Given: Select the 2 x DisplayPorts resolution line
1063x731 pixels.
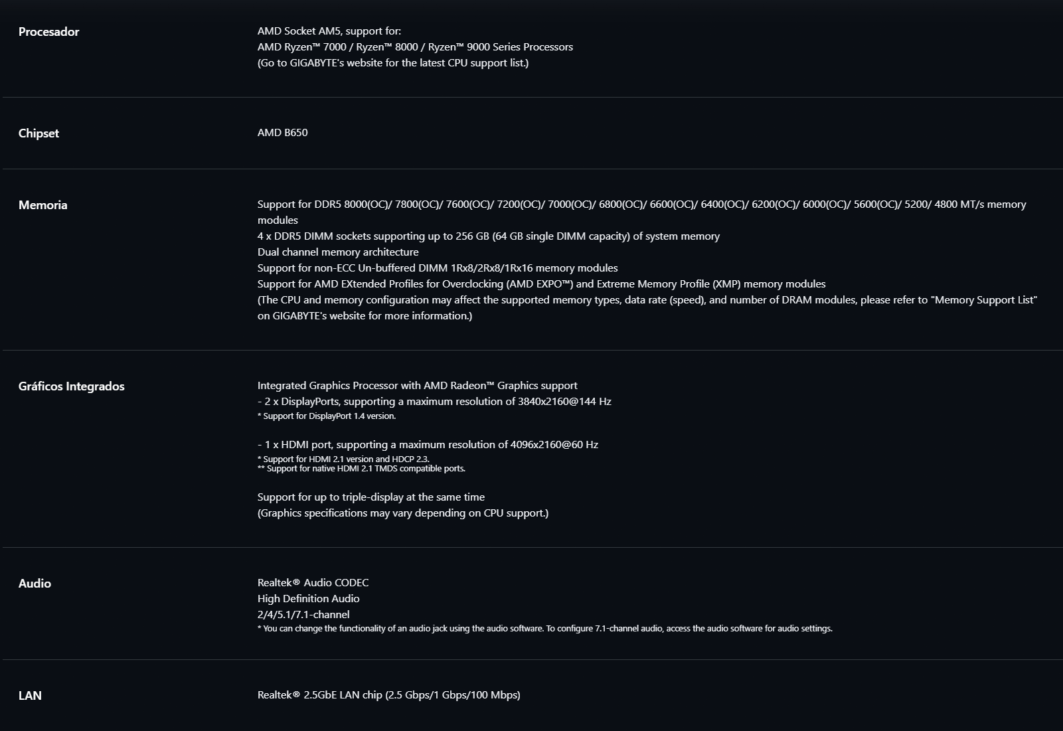Looking at the screenshot, I should [434, 402].
